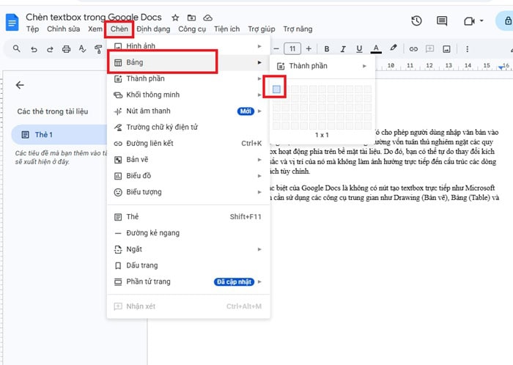
Task: Choose Thẻ from Chèn menu
Action: click(x=188, y=217)
